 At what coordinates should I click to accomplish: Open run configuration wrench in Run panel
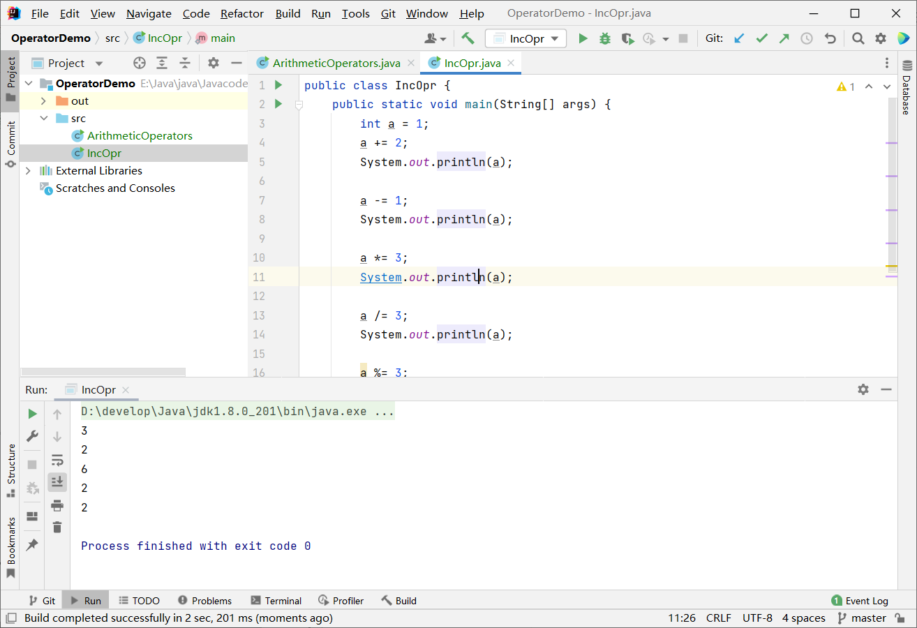coord(32,436)
